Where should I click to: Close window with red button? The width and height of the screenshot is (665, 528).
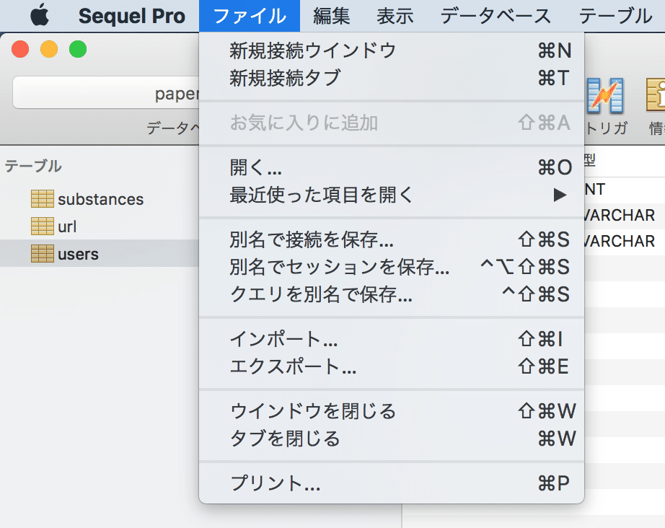[20, 49]
